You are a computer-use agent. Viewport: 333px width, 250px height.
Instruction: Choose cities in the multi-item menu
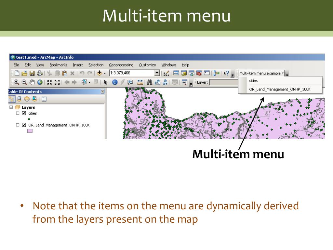pos(280,81)
